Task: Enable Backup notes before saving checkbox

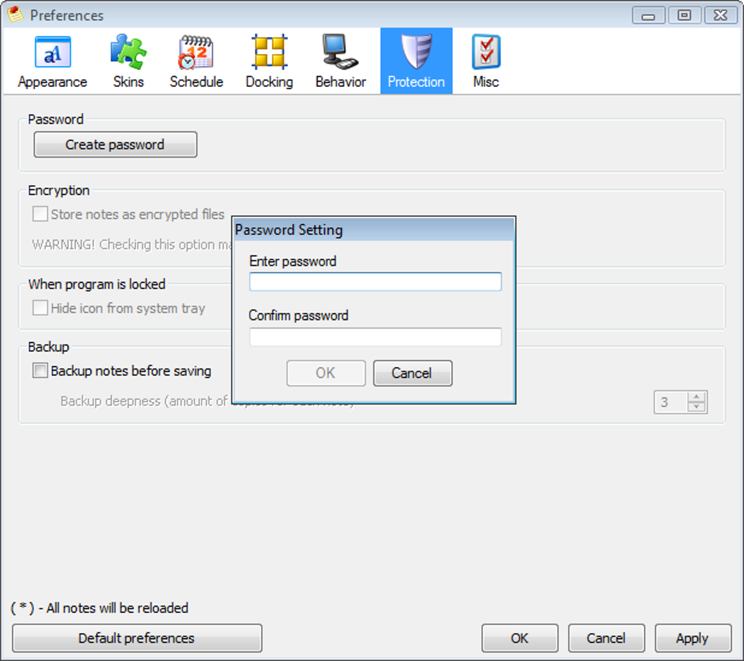Action: point(40,370)
